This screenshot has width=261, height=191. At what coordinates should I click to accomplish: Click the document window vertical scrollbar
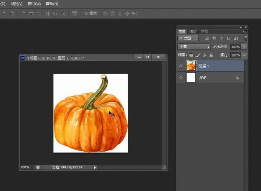[164, 113]
